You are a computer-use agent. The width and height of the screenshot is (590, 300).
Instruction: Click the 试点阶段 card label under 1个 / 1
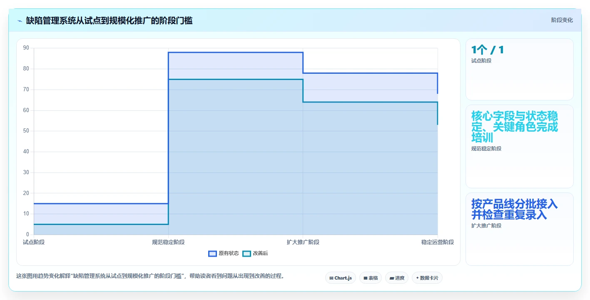pyautogui.click(x=481, y=61)
